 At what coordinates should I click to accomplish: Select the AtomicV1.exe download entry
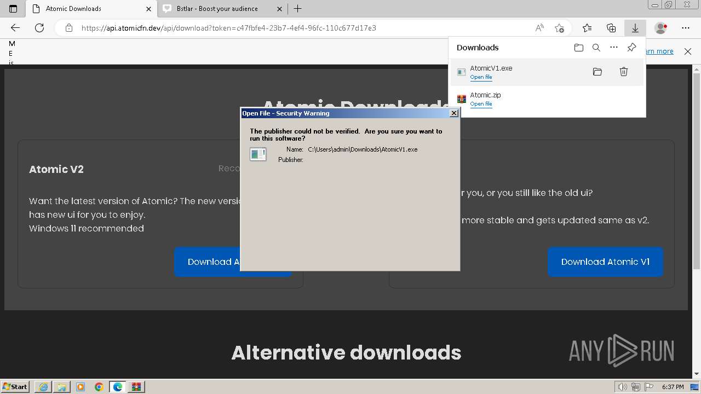coord(547,72)
